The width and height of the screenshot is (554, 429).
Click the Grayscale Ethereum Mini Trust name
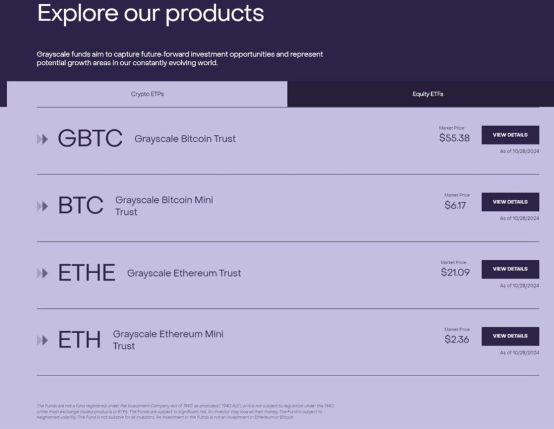[x=168, y=340]
